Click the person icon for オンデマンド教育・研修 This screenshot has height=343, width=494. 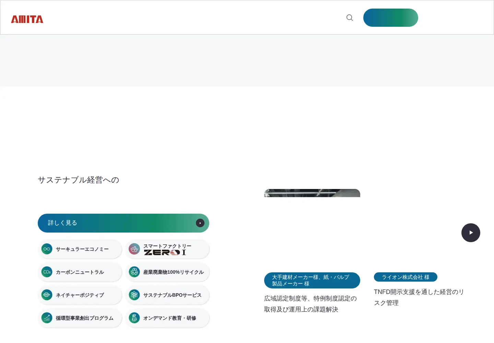tap(134, 318)
